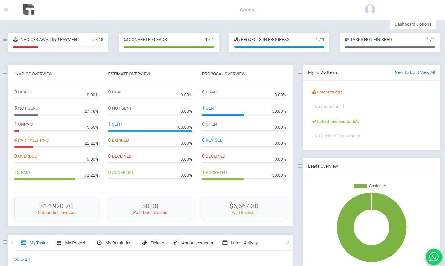The width and height of the screenshot is (445, 266).
Task: Expand more tabs with the right chevron
Action: (288, 242)
